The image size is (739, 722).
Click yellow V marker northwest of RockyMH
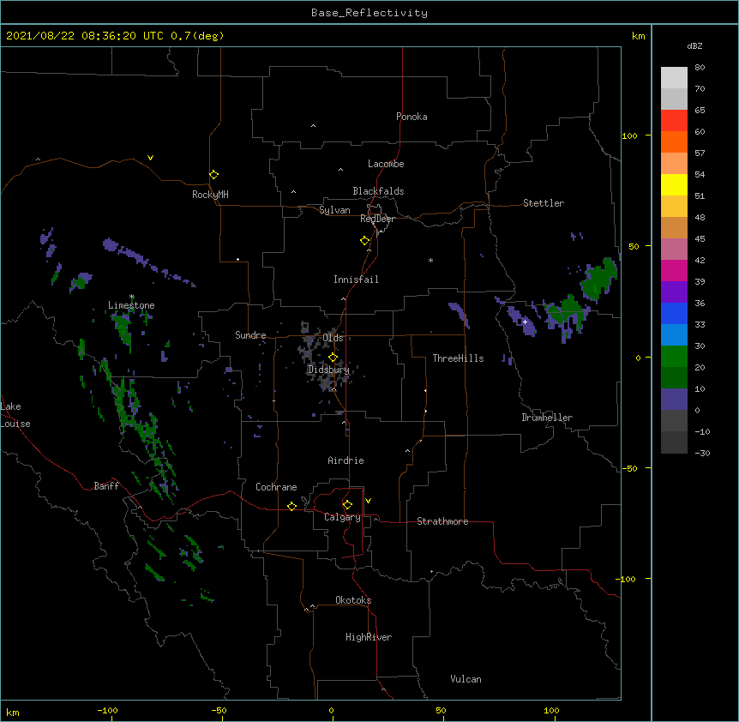tap(150, 158)
